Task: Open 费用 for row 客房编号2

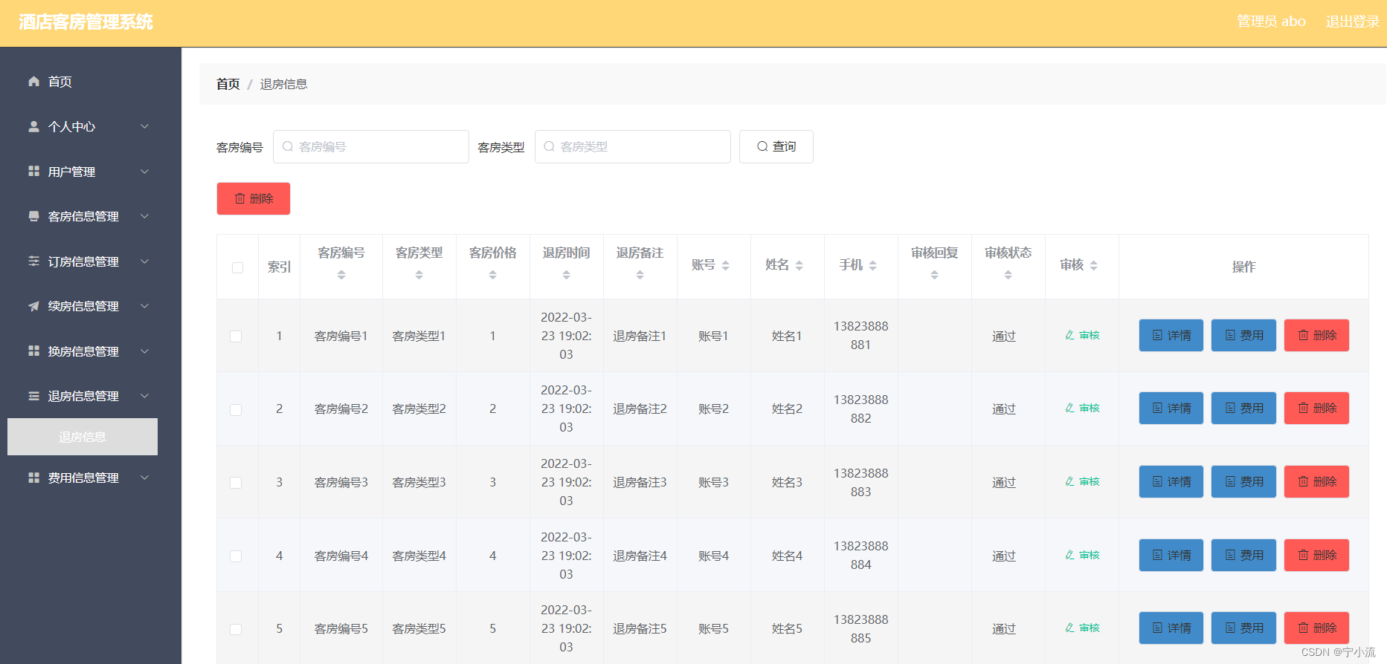Action: pyautogui.click(x=1243, y=408)
